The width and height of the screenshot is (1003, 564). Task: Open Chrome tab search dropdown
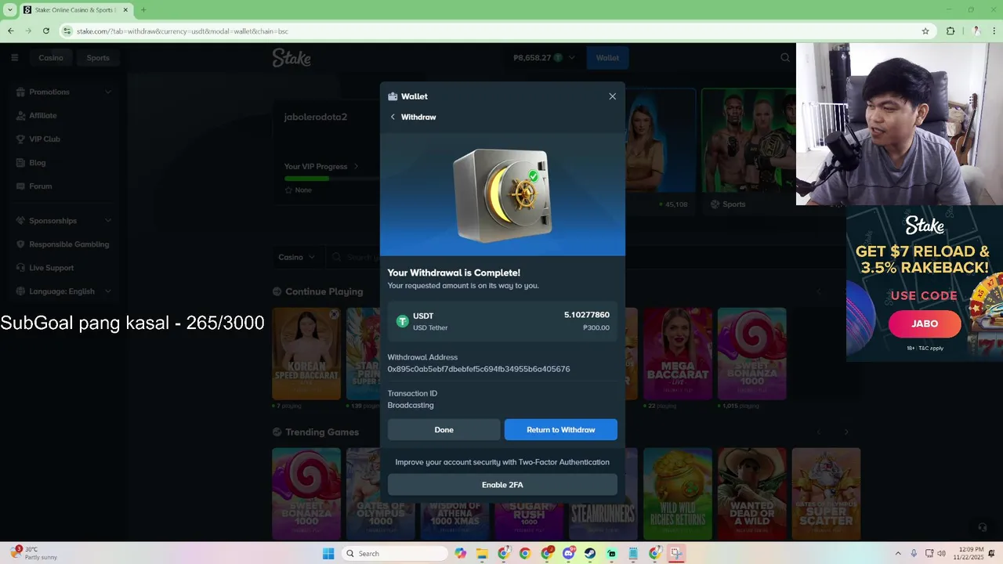(10, 10)
